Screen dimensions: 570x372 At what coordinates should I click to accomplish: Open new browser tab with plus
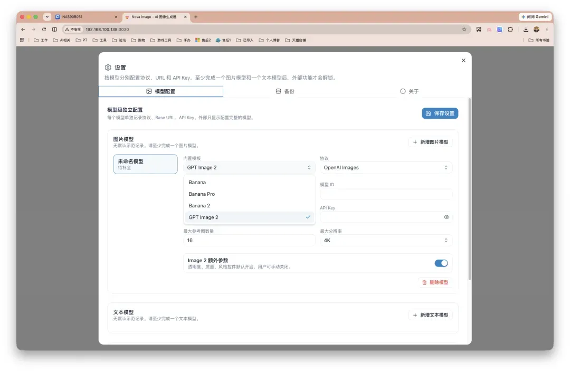(196, 17)
